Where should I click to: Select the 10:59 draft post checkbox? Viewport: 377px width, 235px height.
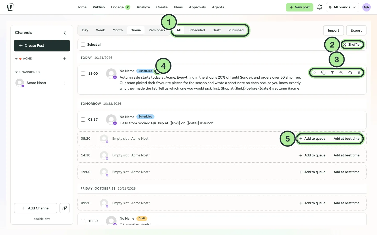pos(83,221)
